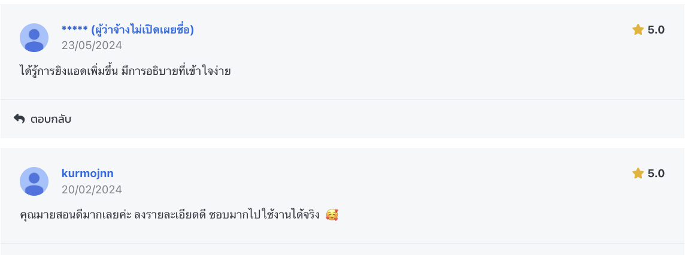Open the anonymous employer name link (ผู้ว่าจ้างไม่เปิดเผยชื่อ)
The height and width of the screenshot is (255, 685).
[143, 30]
